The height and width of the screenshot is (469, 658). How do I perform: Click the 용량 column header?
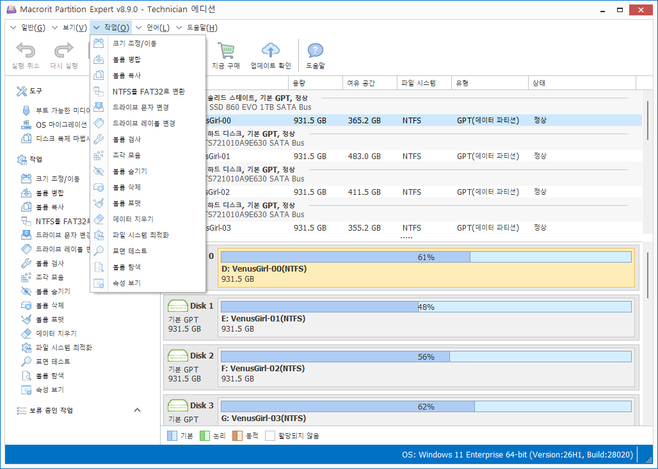pyautogui.click(x=316, y=83)
